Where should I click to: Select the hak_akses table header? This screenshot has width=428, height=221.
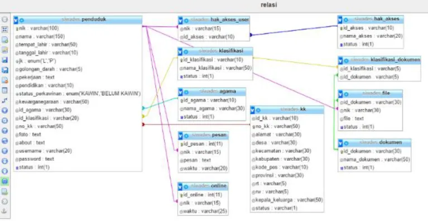pos(371,20)
